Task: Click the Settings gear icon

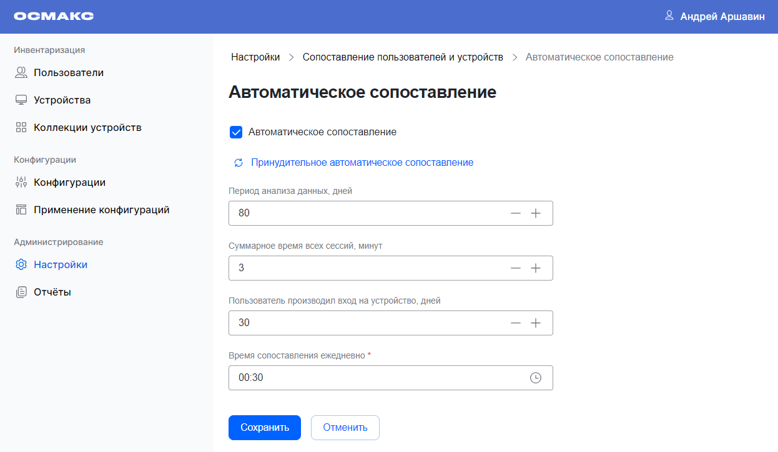Action: click(x=21, y=265)
